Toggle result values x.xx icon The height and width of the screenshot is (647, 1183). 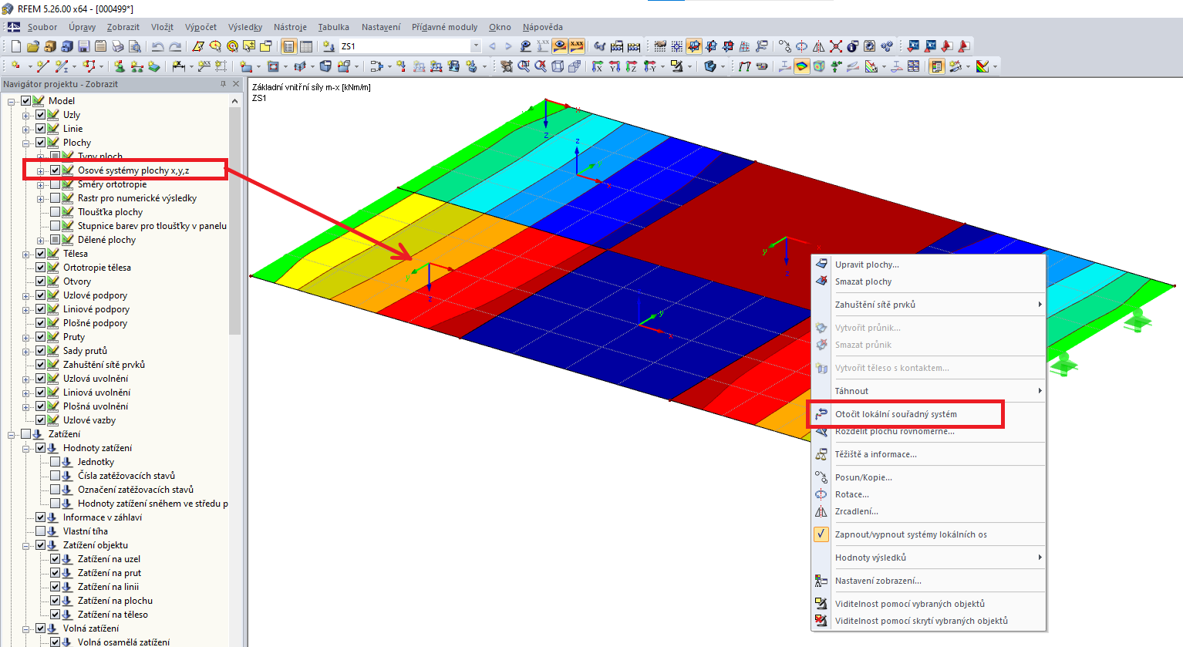576,46
